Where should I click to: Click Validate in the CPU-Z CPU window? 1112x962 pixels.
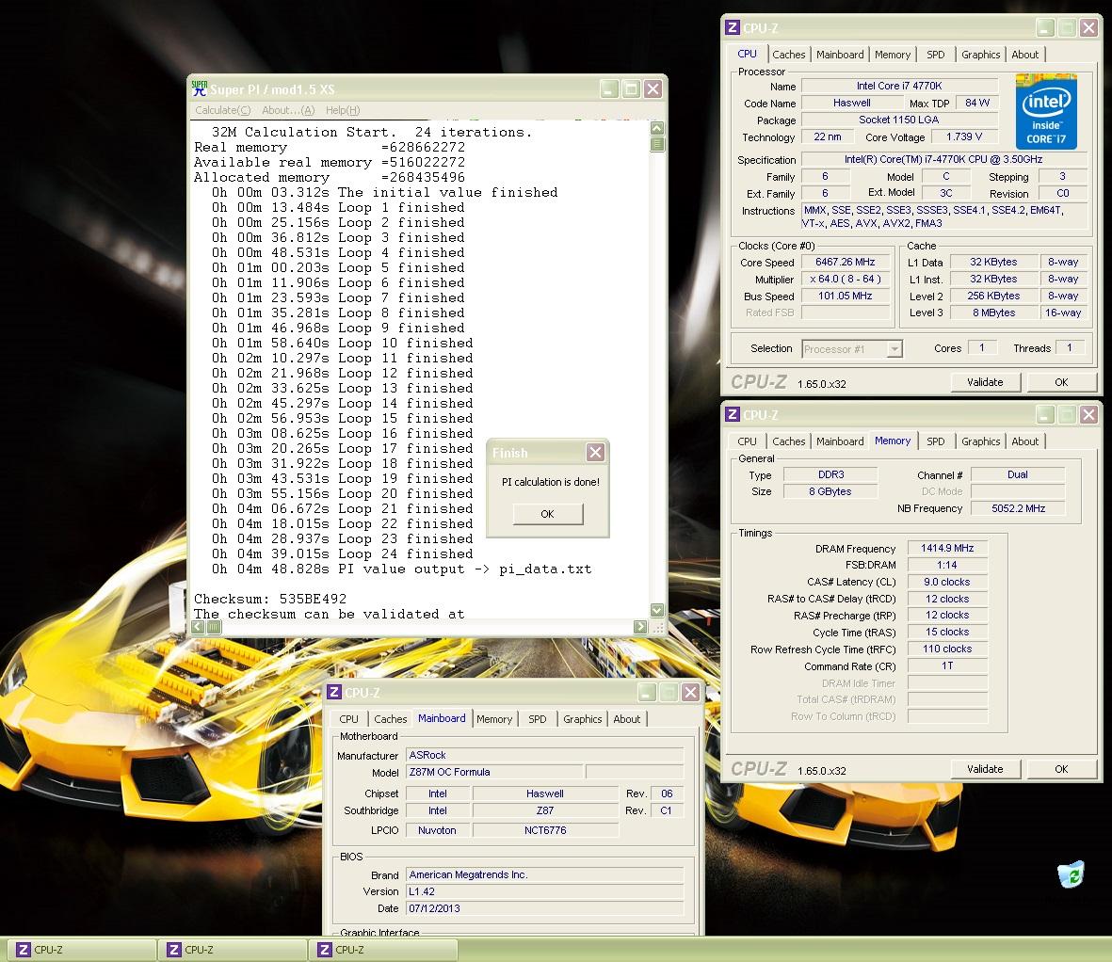point(985,382)
